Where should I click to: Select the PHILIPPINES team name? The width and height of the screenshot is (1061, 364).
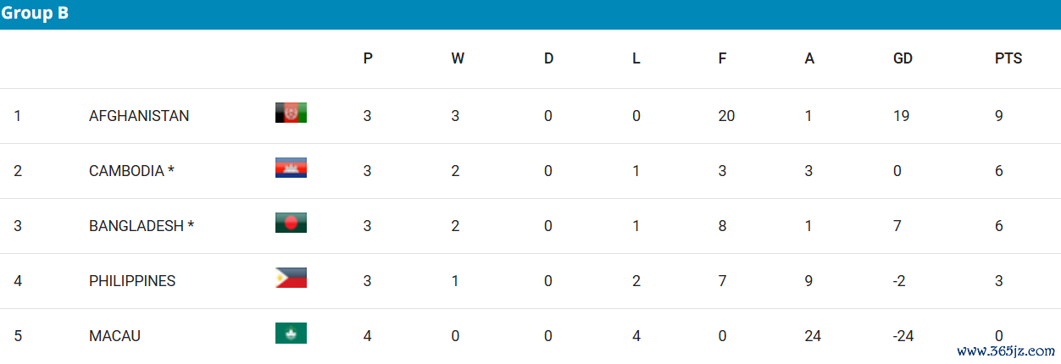(x=132, y=281)
